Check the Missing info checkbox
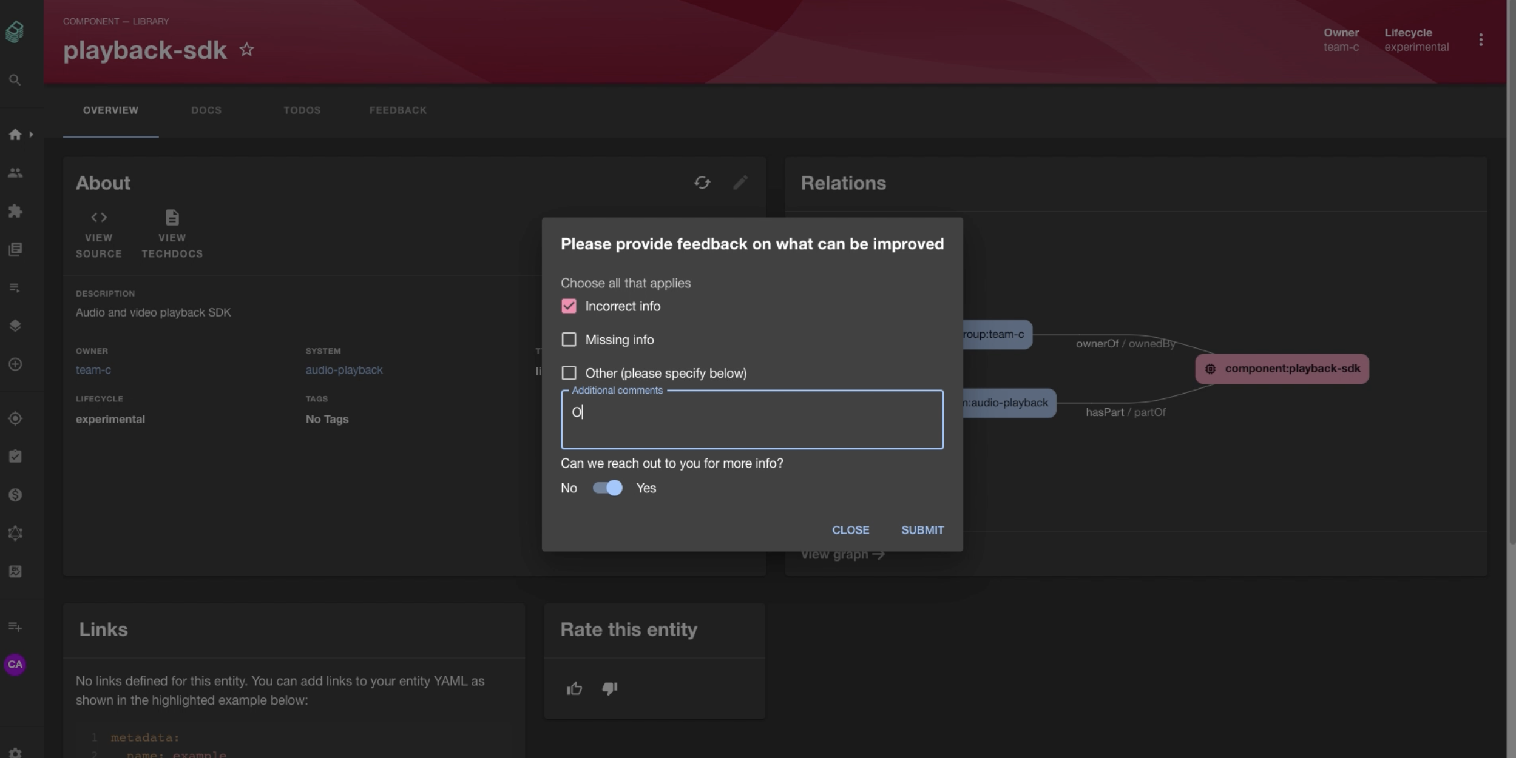The width and height of the screenshot is (1516, 758). (x=569, y=340)
